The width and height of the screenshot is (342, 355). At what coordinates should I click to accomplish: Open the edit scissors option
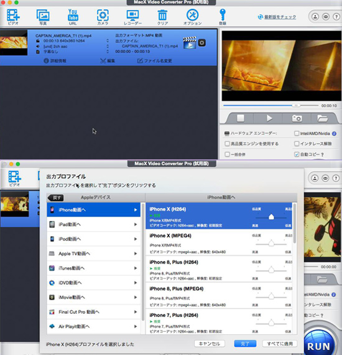pyautogui.click(x=108, y=60)
